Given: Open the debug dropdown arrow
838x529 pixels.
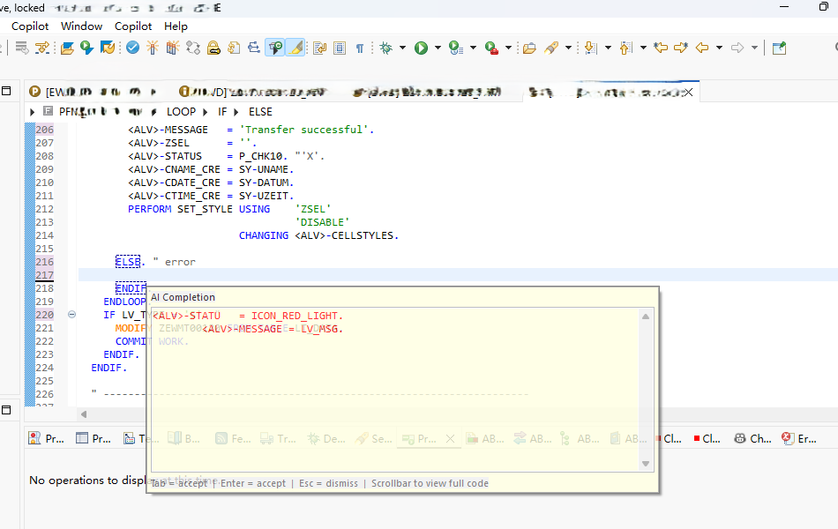Looking at the screenshot, I should [x=402, y=48].
